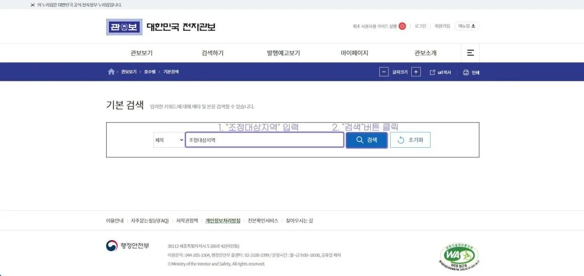Click the 호수별 breadcrumb

point(150,72)
